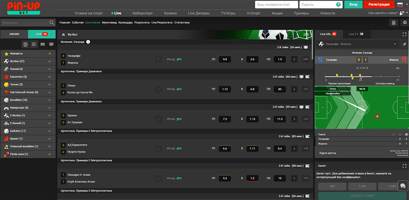Screen dimensions: 409x200
Task: Click the Регистрация button
Action: click(379, 4)
